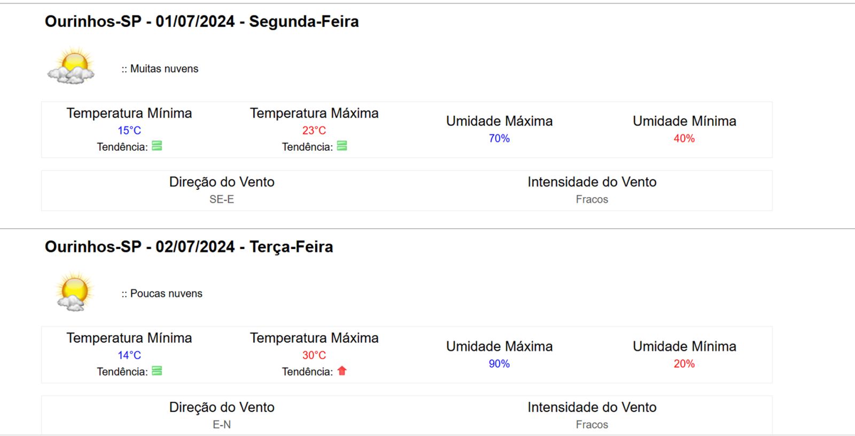Click the red rising trend arrow icon
Viewport: 855px width, 436px height.
pyautogui.click(x=342, y=371)
